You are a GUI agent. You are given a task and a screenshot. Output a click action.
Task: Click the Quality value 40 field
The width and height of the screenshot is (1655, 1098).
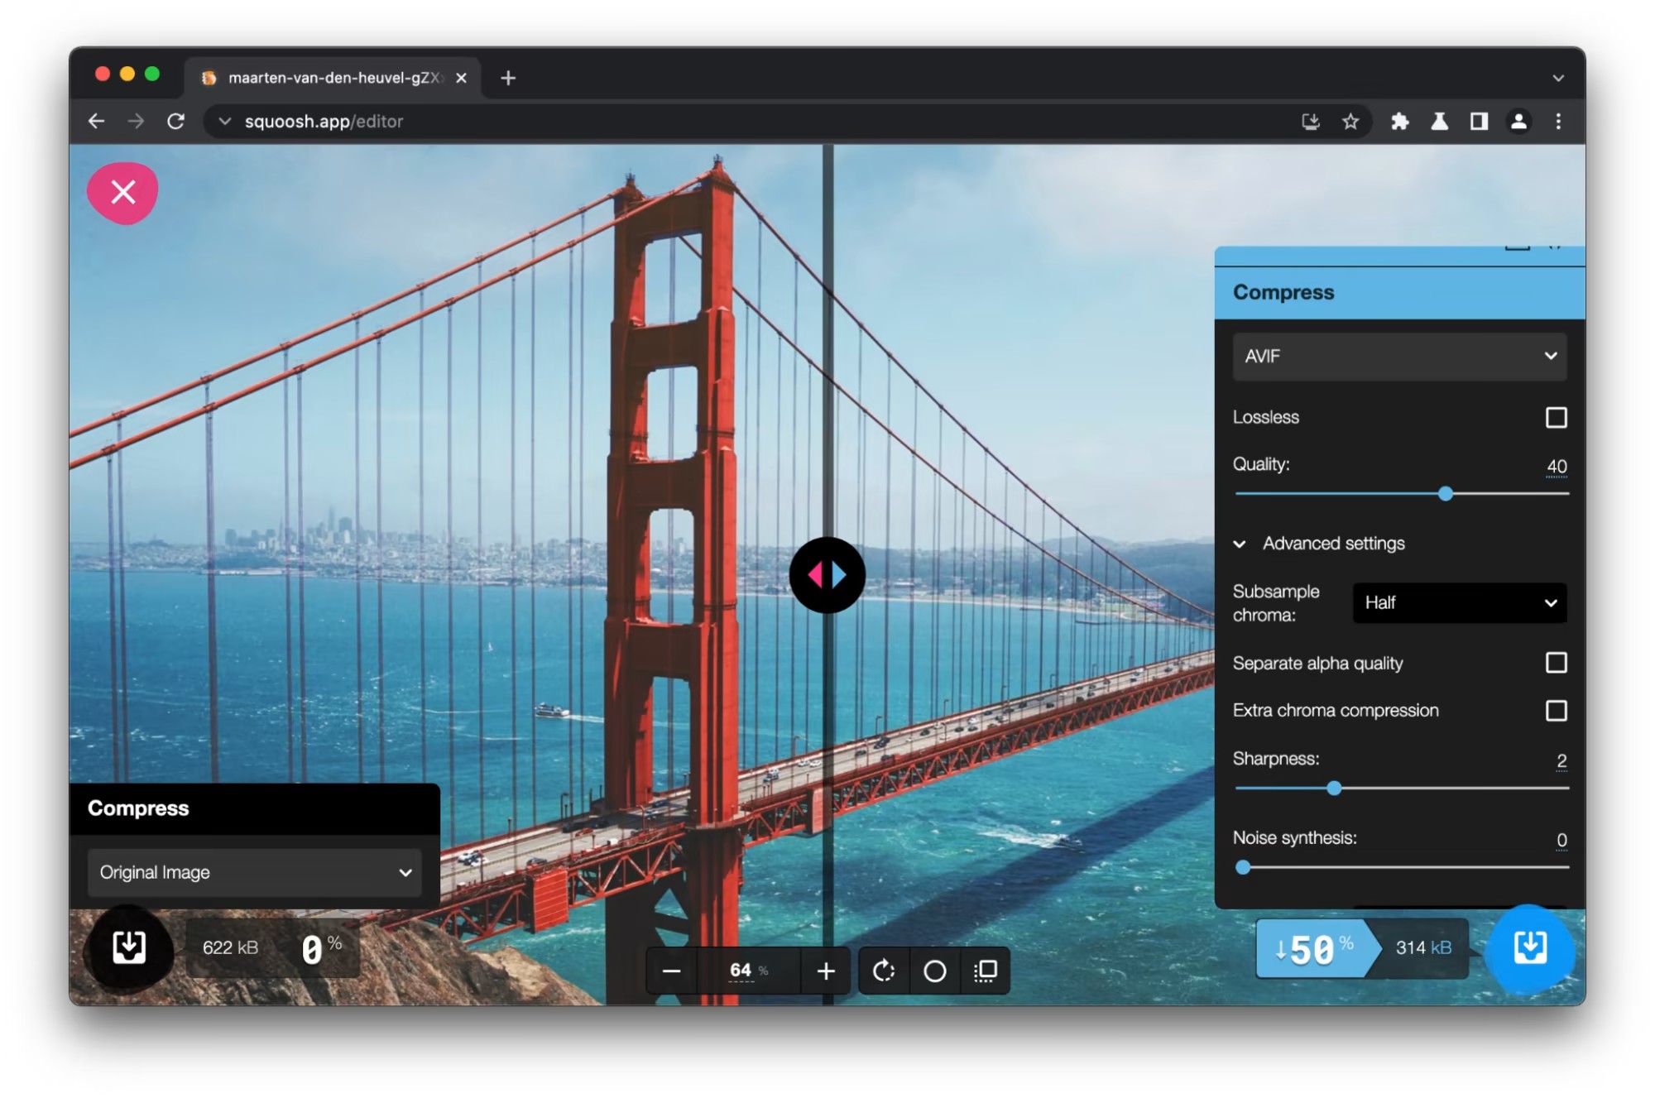click(1557, 466)
